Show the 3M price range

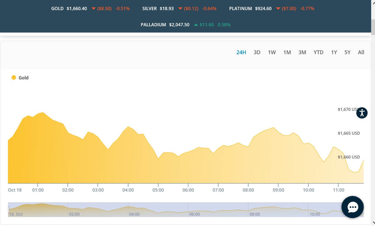pyautogui.click(x=302, y=52)
